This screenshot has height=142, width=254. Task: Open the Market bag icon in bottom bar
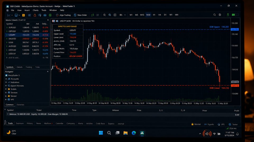[x=192, y=124]
